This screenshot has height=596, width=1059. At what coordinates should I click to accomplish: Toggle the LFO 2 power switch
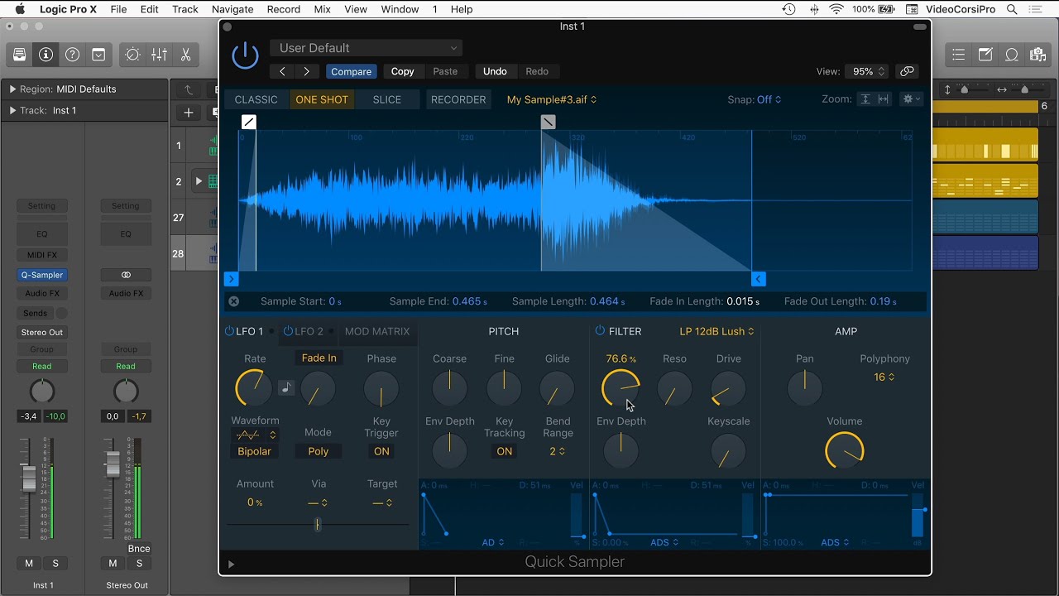point(288,331)
